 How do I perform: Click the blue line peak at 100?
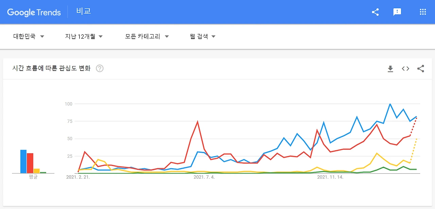390,104
